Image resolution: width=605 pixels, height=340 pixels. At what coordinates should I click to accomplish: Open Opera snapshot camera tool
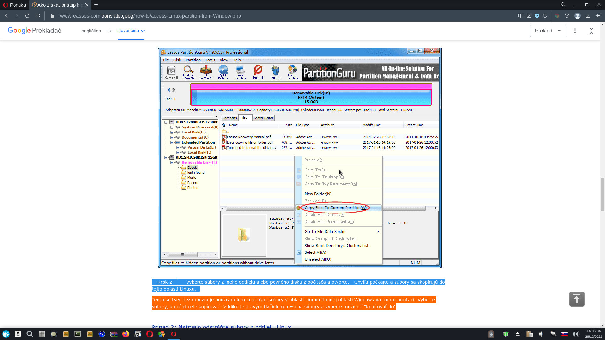tap(529, 16)
